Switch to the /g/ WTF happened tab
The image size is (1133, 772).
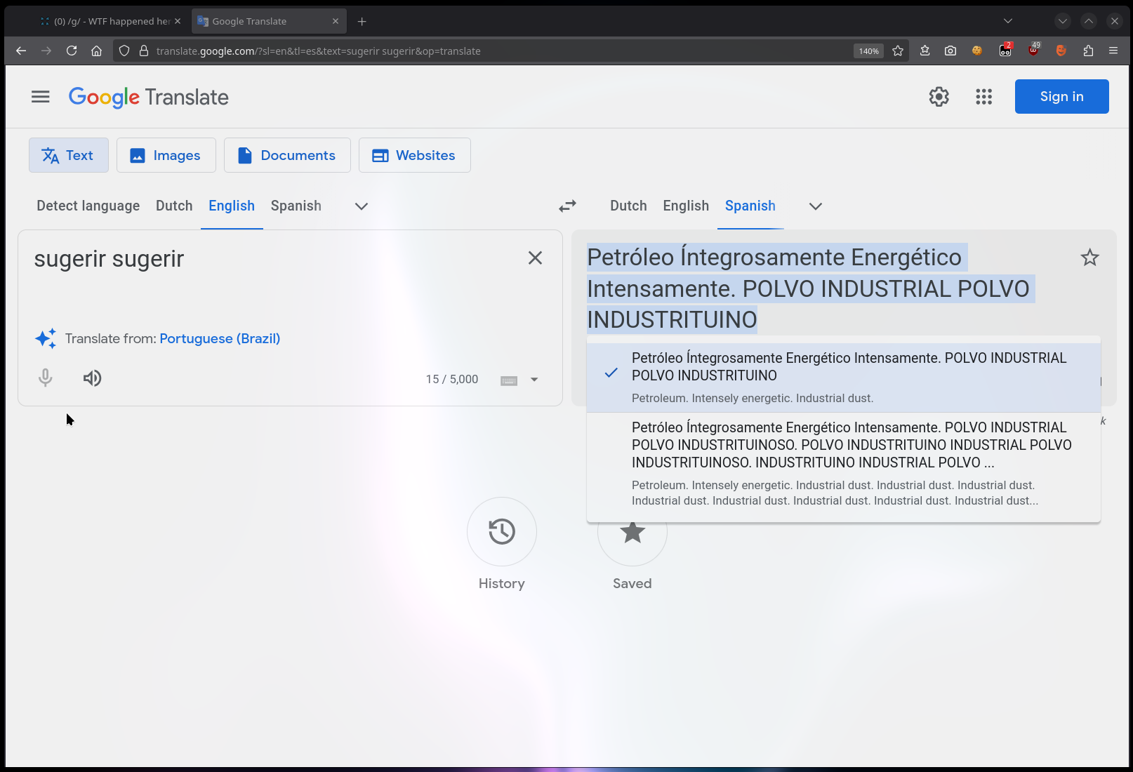pos(111,21)
